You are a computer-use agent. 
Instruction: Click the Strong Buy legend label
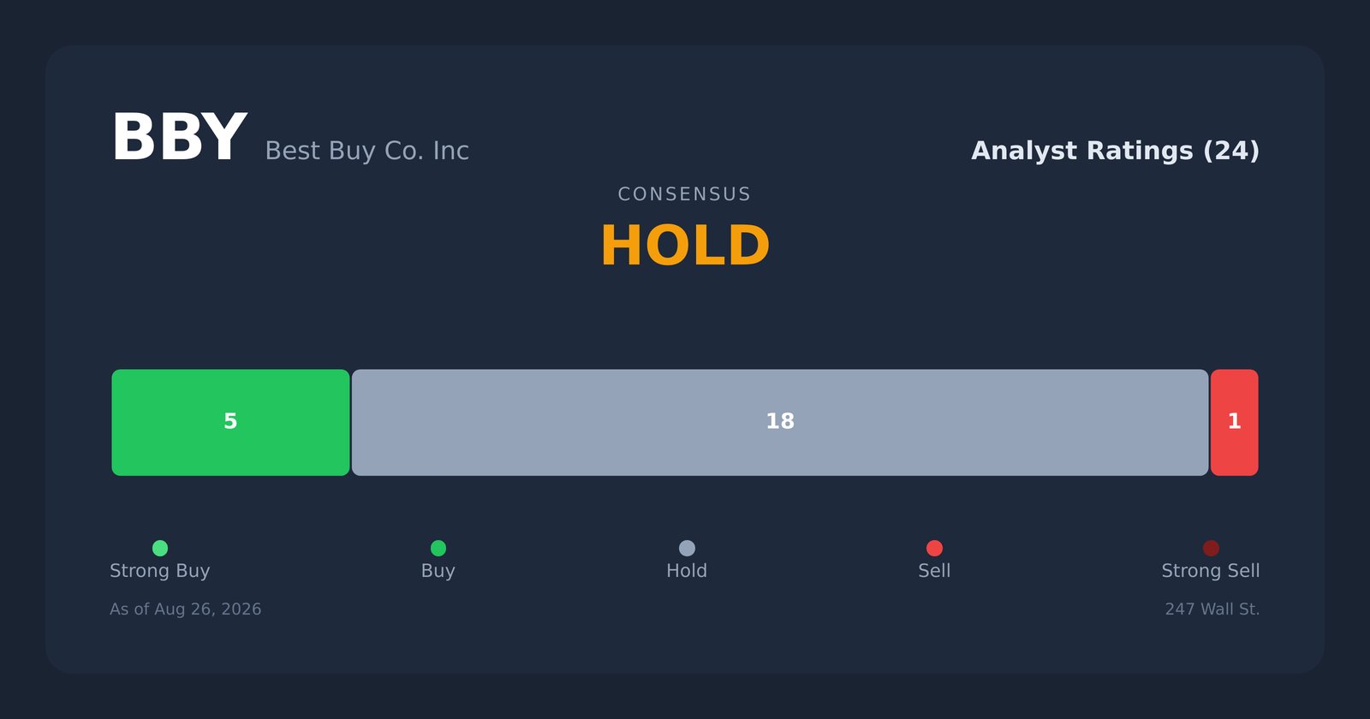pos(160,571)
